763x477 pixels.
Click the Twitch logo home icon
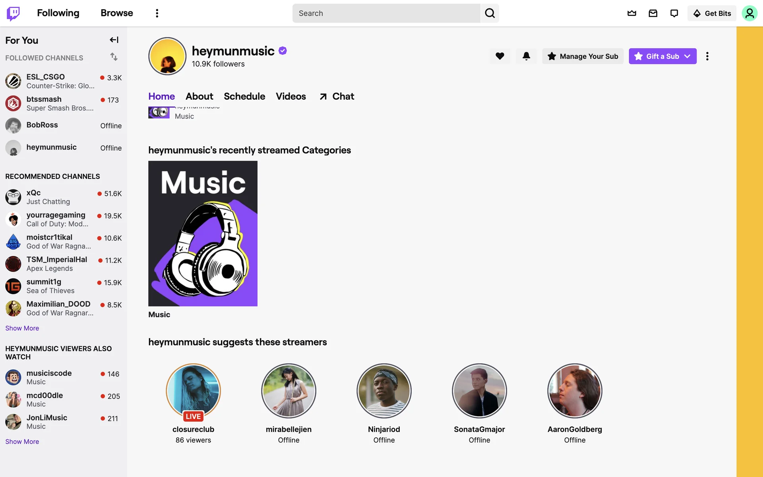click(x=13, y=14)
